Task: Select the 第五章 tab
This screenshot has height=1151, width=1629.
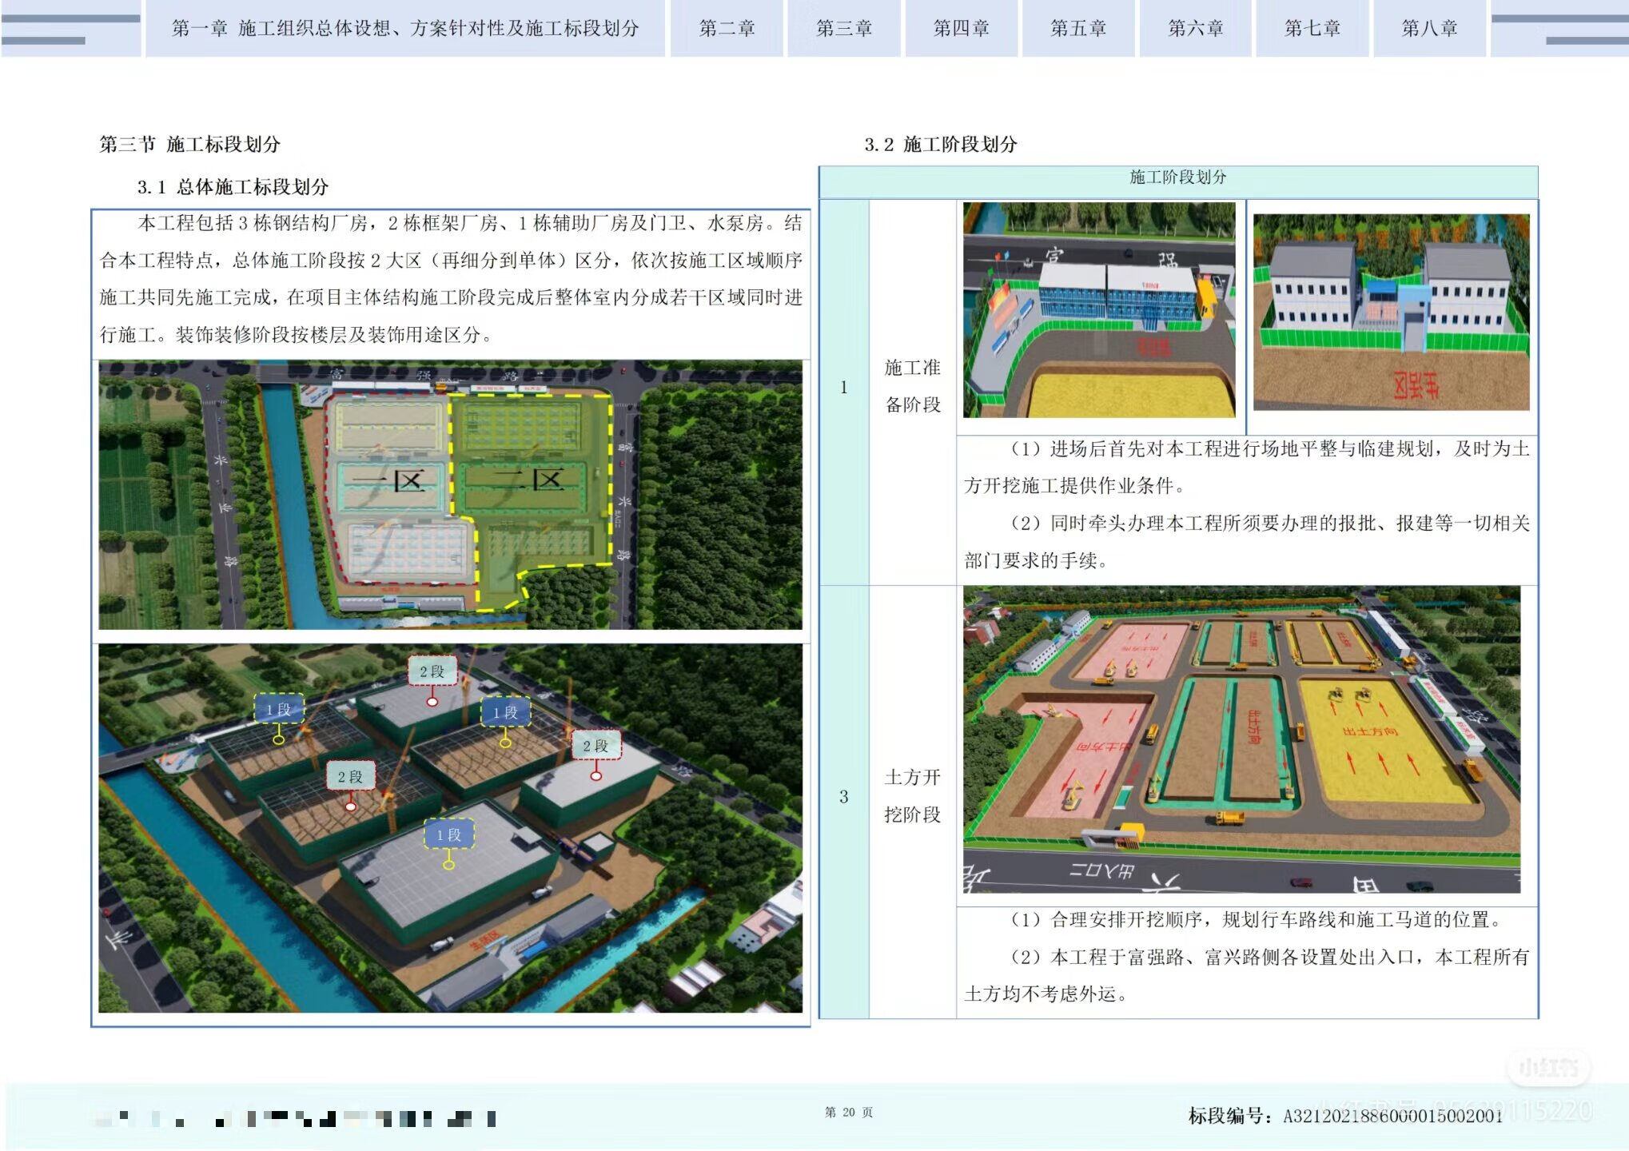Action: pos(1077,29)
